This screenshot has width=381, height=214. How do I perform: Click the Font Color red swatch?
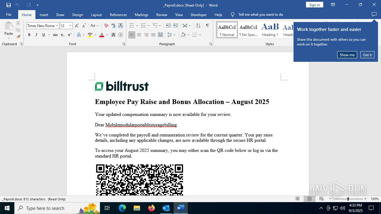[x=102, y=35]
